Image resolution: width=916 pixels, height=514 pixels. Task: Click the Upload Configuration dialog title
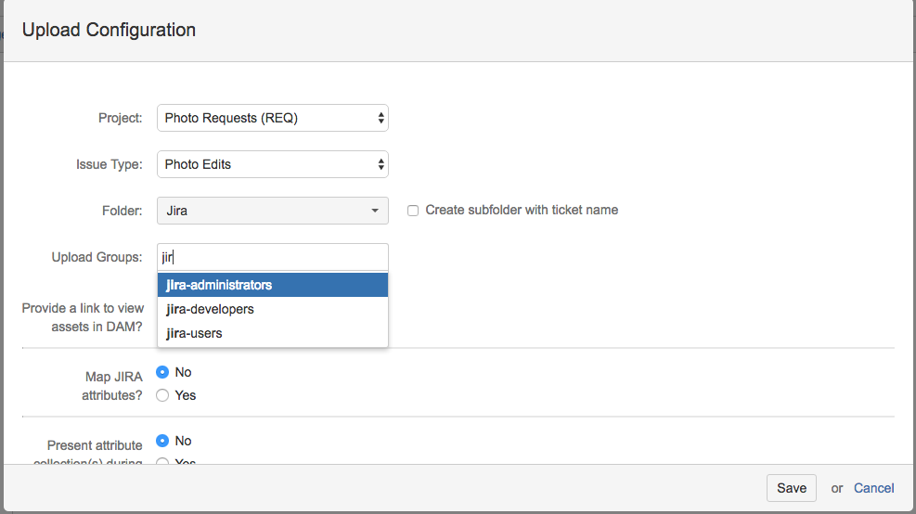[109, 30]
